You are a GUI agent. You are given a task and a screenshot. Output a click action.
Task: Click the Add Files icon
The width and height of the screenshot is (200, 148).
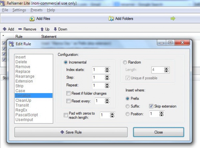click(32, 19)
